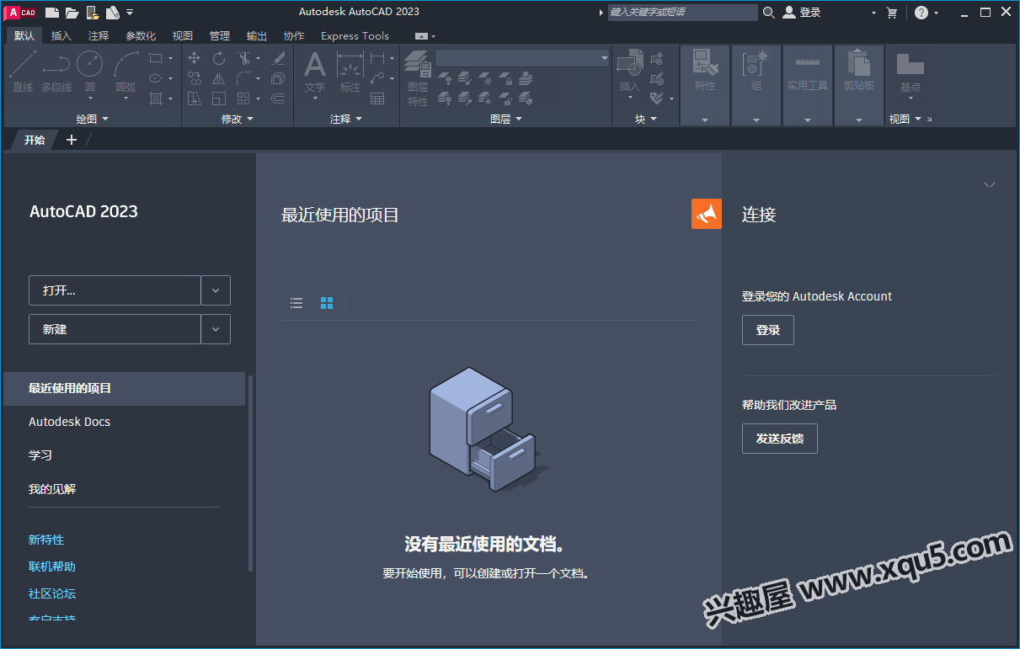Click the Open file folder icon in quick access toolbar
The height and width of the screenshot is (649, 1020).
72,12
